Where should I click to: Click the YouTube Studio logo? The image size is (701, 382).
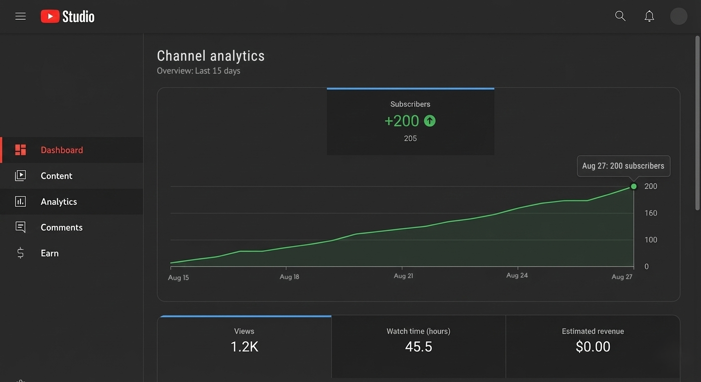pyautogui.click(x=68, y=16)
